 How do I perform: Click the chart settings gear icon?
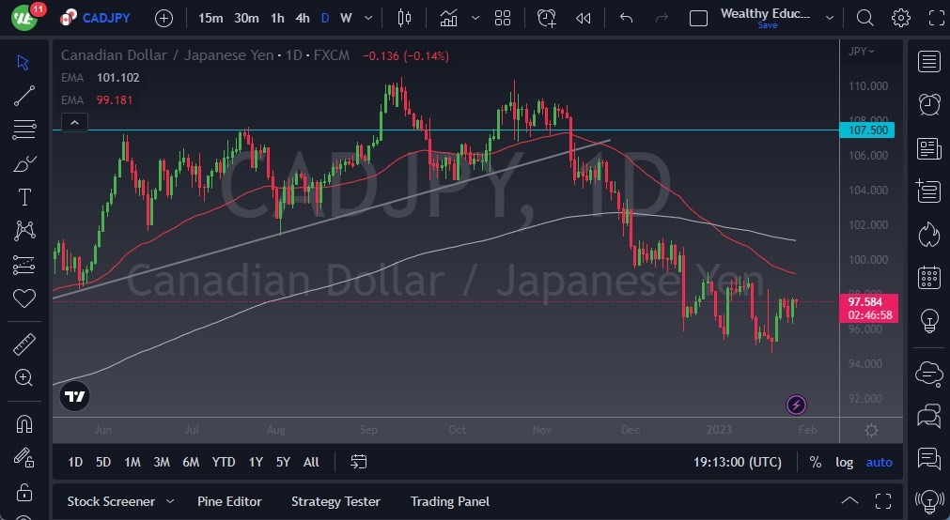901,18
